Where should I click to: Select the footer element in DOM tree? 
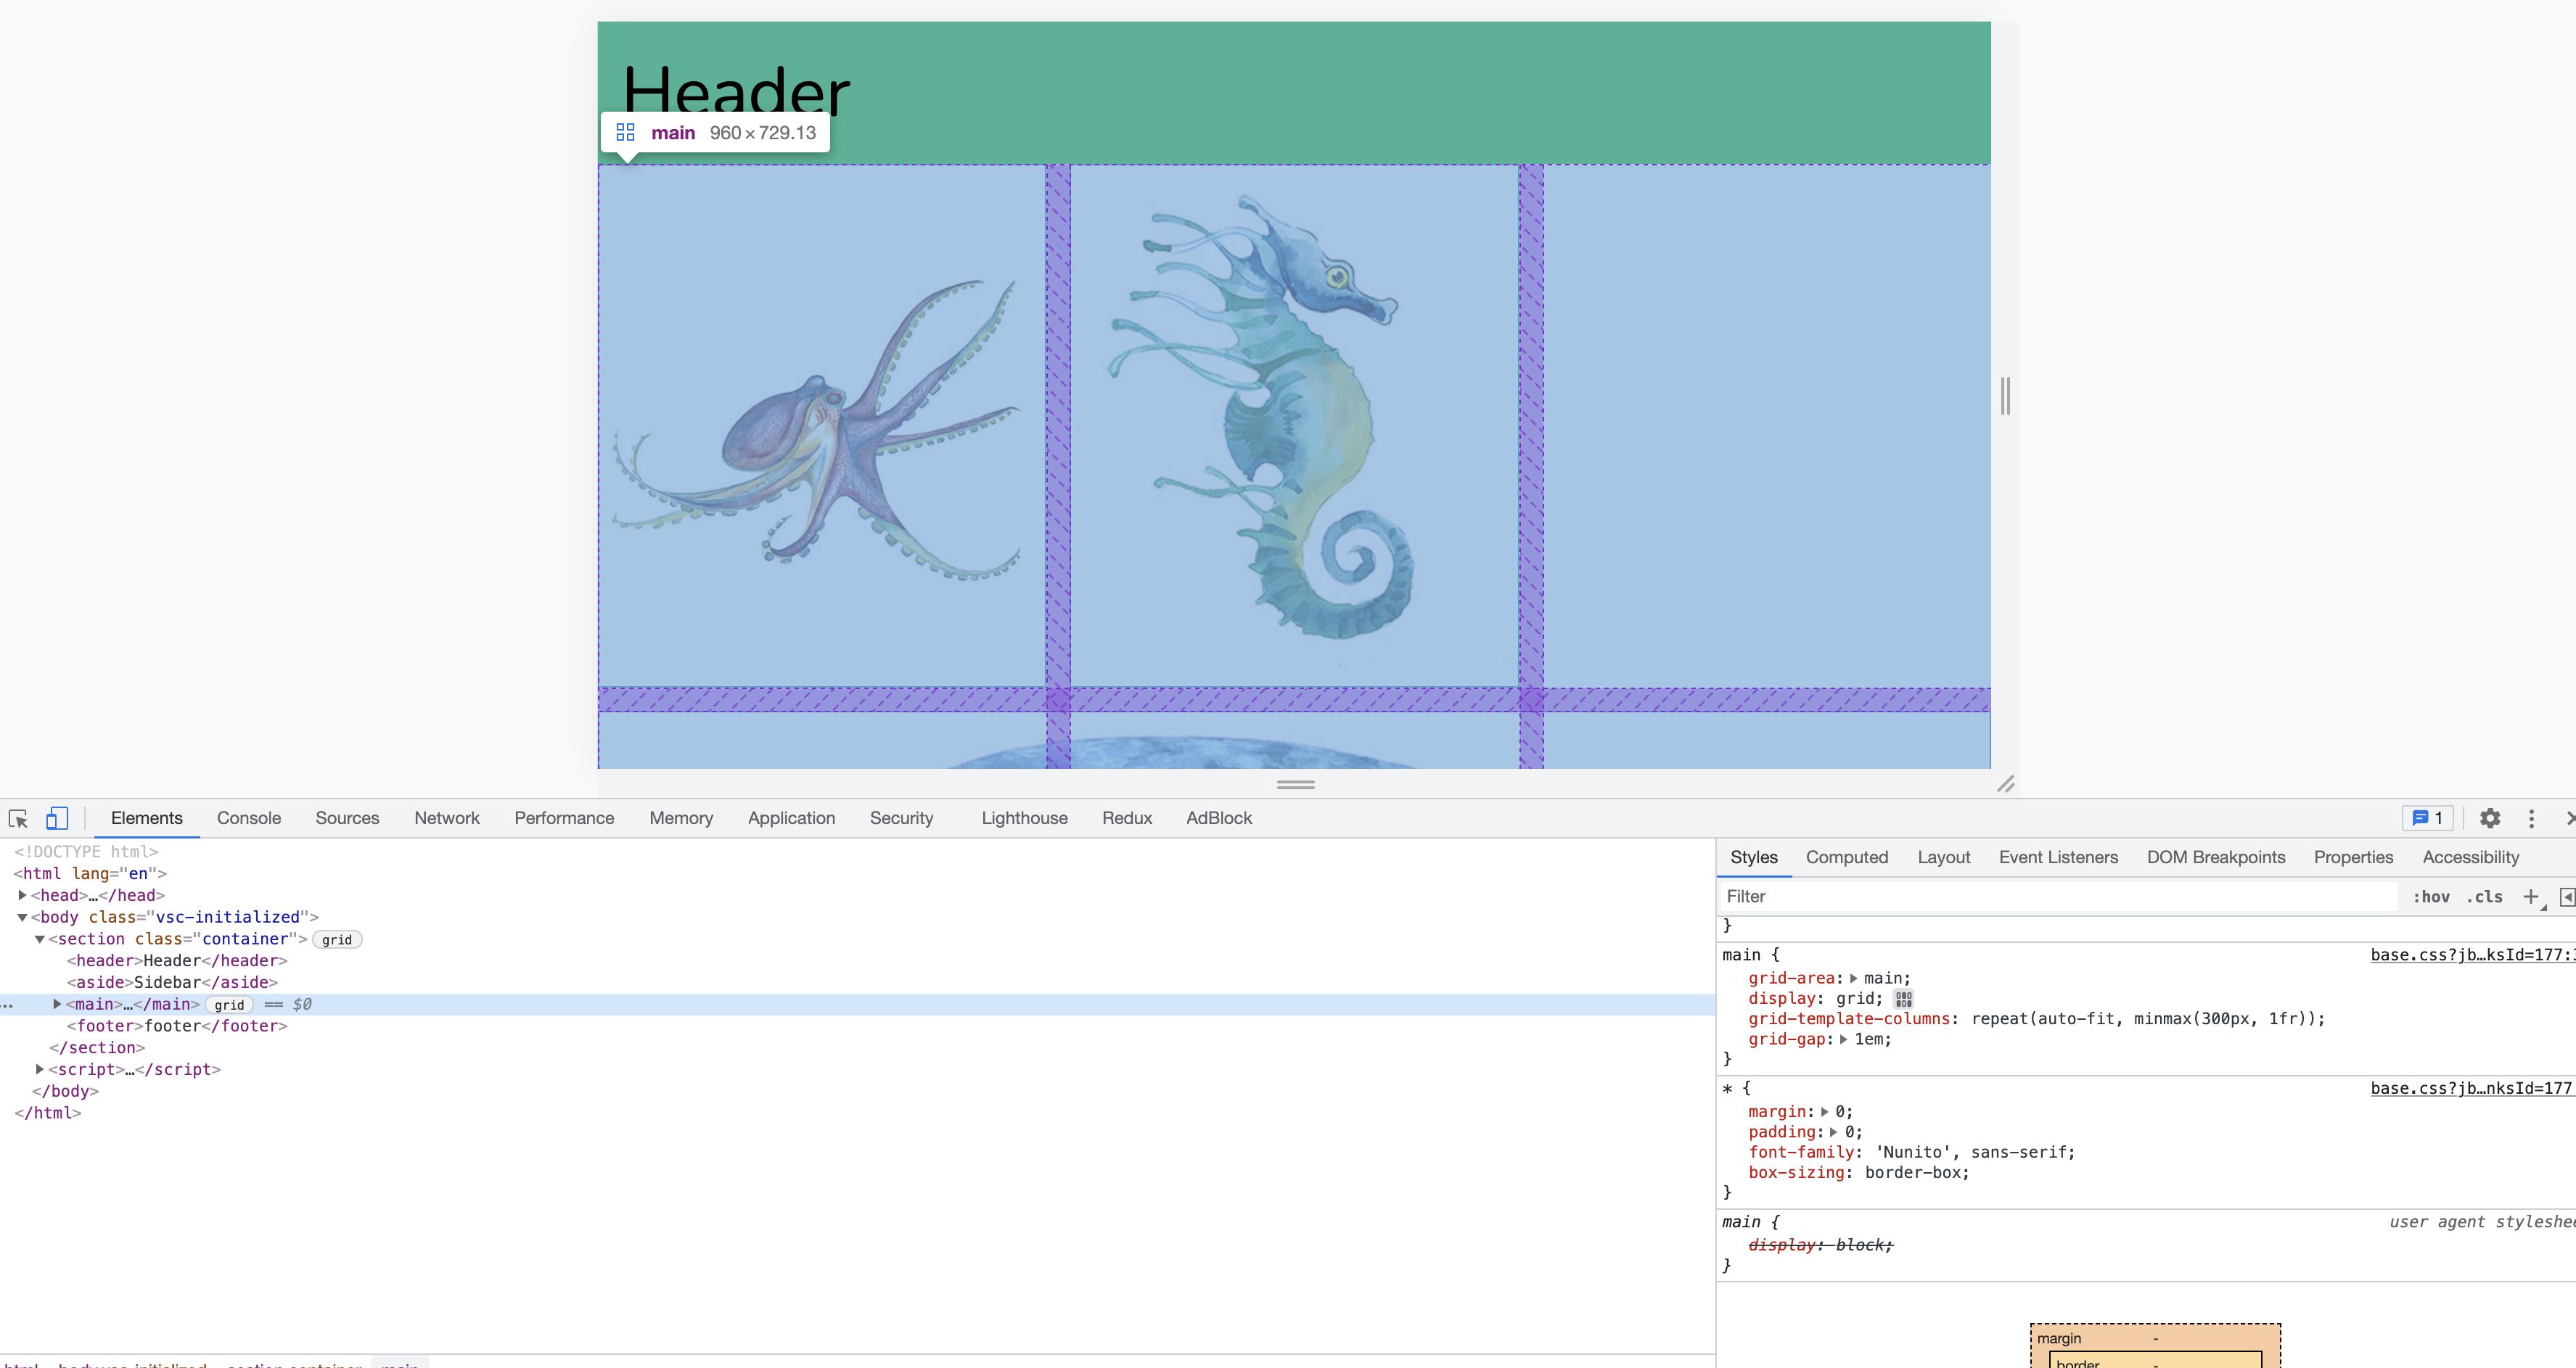pyautogui.click(x=177, y=1026)
